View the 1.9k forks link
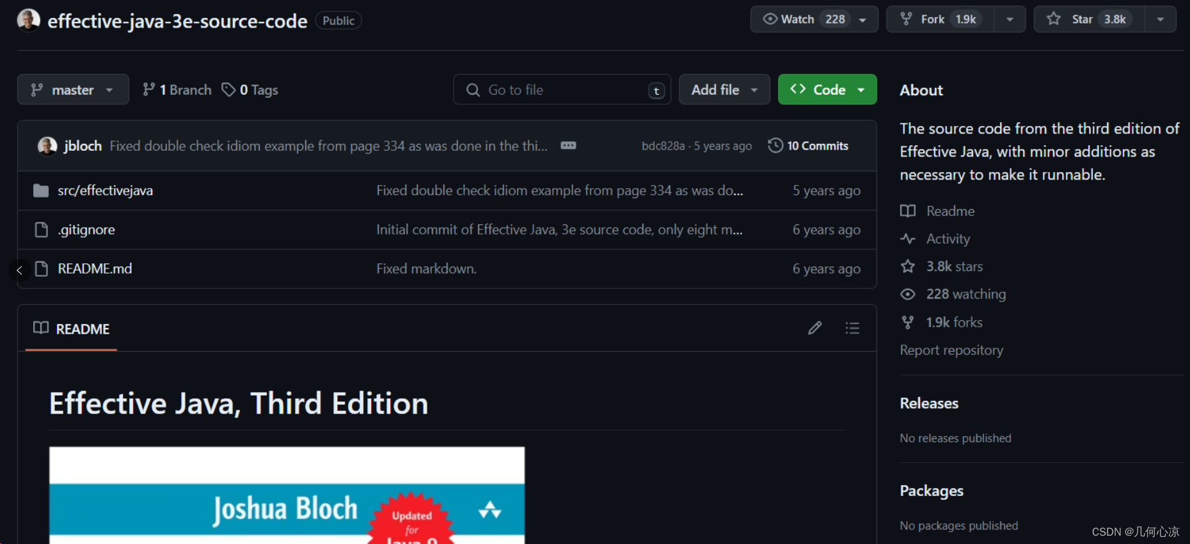Image resolution: width=1190 pixels, height=544 pixels. 955,322
